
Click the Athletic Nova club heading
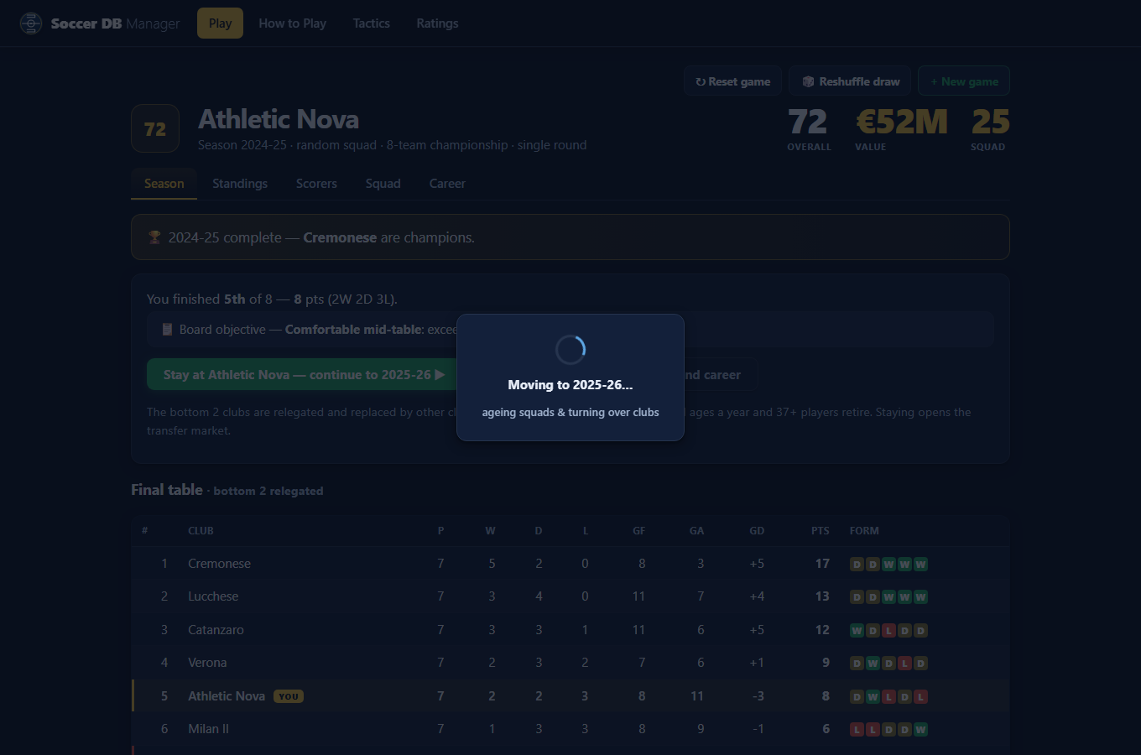point(279,120)
